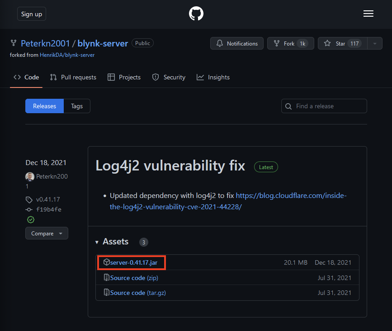The image size is (392, 331).
Task: Star the repository
Action: pos(343,43)
